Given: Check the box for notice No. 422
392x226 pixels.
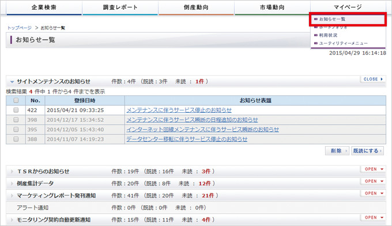Looking at the screenshot, I should tap(16, 110).
